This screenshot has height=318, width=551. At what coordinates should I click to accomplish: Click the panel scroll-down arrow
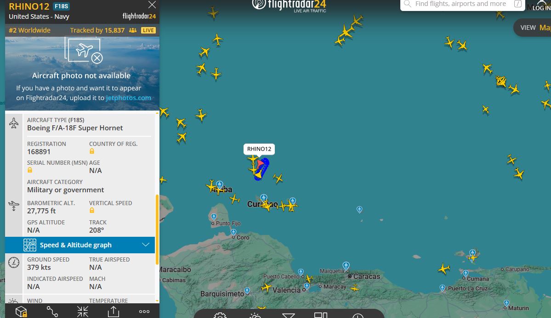(157, 301)
